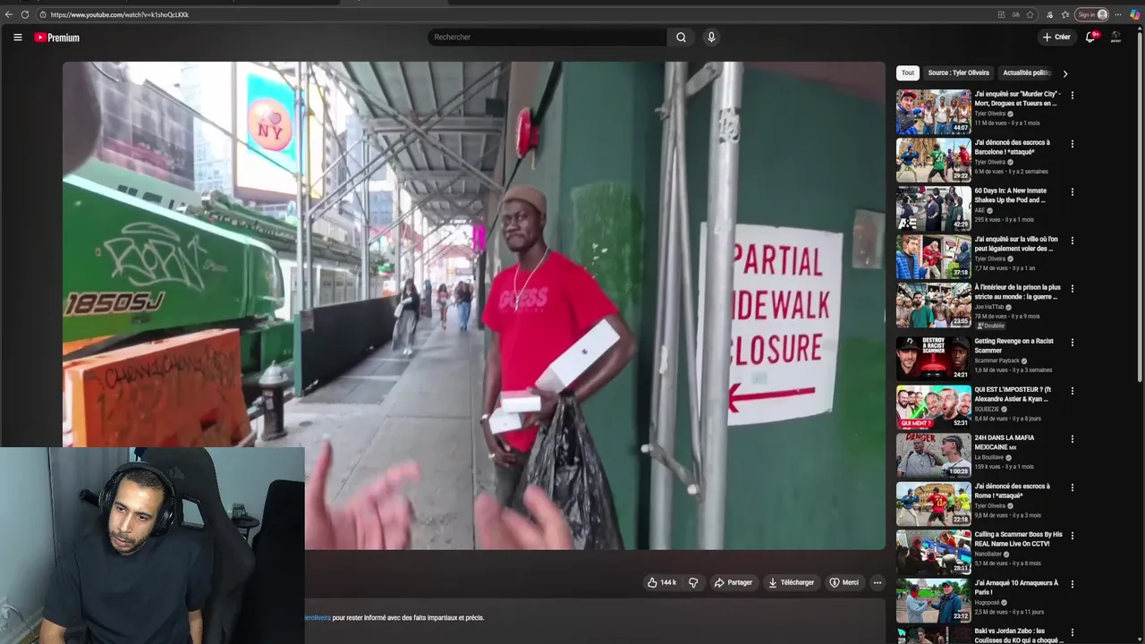Viewport: 1145px width, 644px height.
Task: Open 24H DANS LA MAFIA MEXICAINE thumbnail
Action: tap(934, 455)
